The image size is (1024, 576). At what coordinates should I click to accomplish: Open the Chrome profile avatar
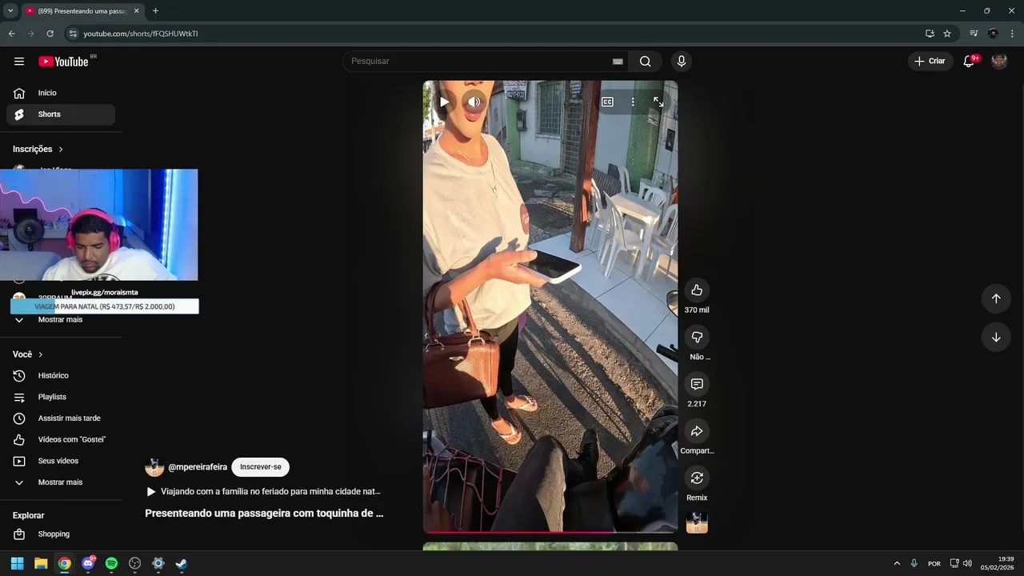pos(993,34)
